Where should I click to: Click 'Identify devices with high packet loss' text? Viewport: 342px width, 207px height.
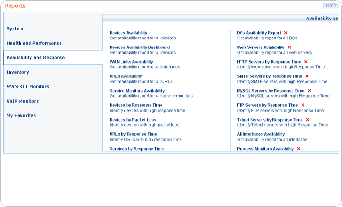[144, 125]
